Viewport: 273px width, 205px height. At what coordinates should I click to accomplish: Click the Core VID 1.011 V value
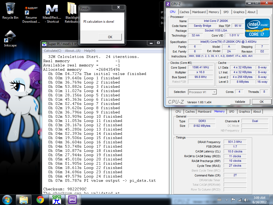[x=234, y=36]
